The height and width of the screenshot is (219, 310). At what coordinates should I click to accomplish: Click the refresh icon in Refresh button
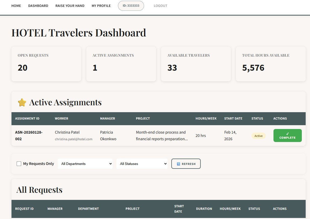pos(178,164)
